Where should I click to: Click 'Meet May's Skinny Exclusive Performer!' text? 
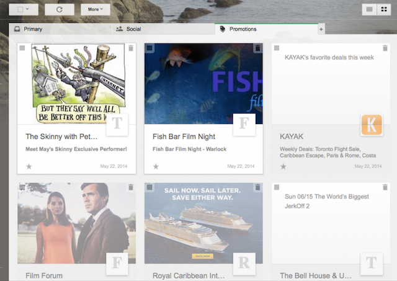pos(76,149)
